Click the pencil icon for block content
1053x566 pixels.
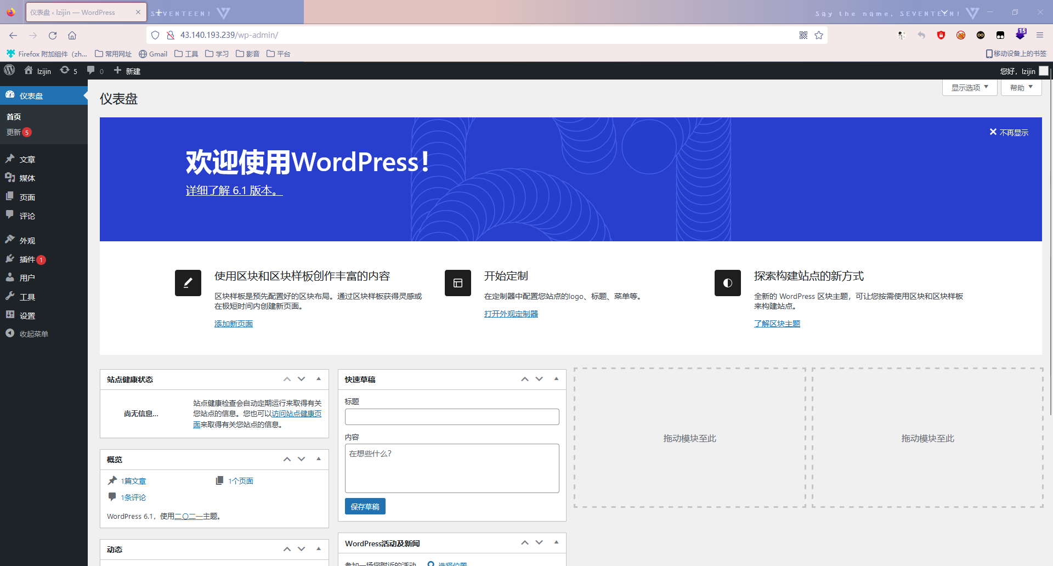click(188, 283)
